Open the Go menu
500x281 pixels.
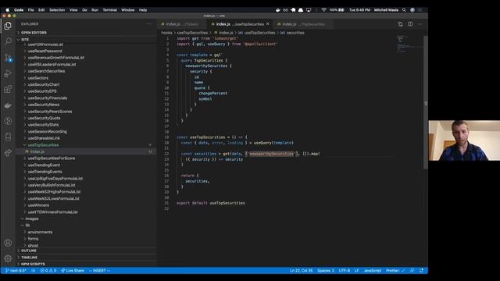coord(84,10)
